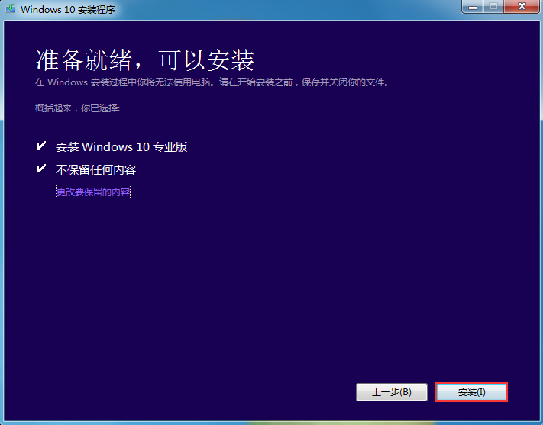Open the 更改要保留的内容 link
Image resolution: width=543 pixels, height=425 pixels.
click(93, 192)
